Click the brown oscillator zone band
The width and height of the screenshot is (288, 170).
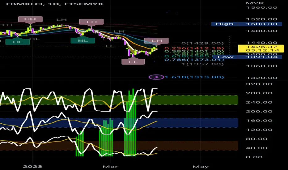click(119, 146)
